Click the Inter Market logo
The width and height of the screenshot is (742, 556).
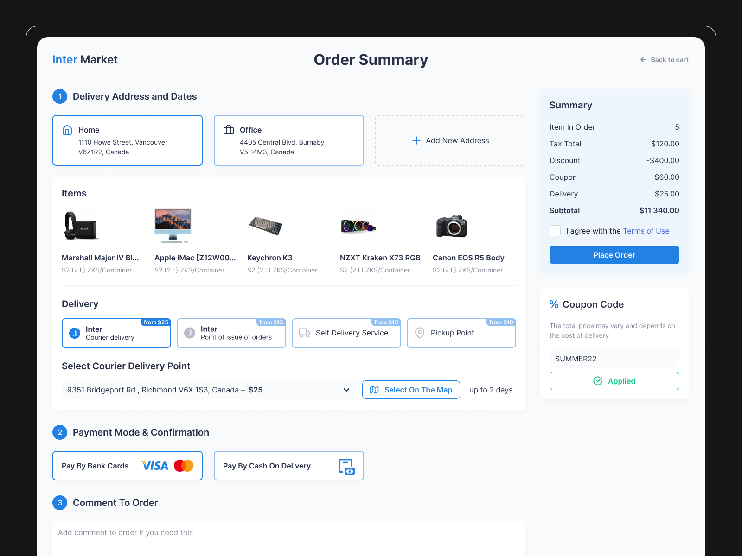tap(85, 59)
